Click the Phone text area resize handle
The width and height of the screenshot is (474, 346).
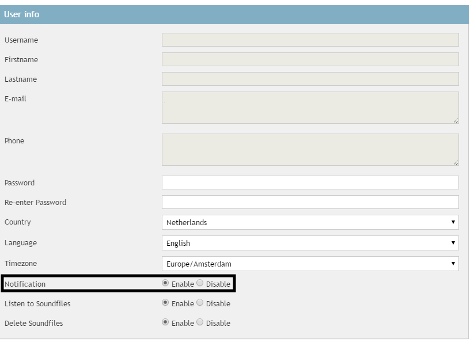pyautogui.click(x=456, y=163)
